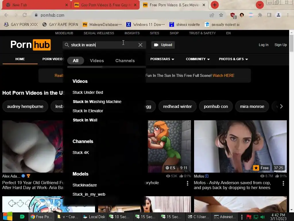Click the browser address bar URL
This screenshot has height=221, width=294.
52,15
